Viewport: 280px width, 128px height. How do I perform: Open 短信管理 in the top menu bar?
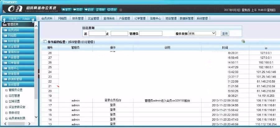coord(171,18)
